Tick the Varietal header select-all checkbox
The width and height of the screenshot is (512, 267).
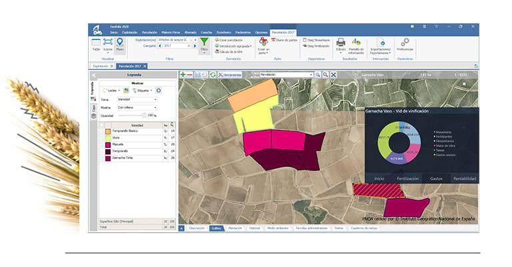tap(102, 125)
